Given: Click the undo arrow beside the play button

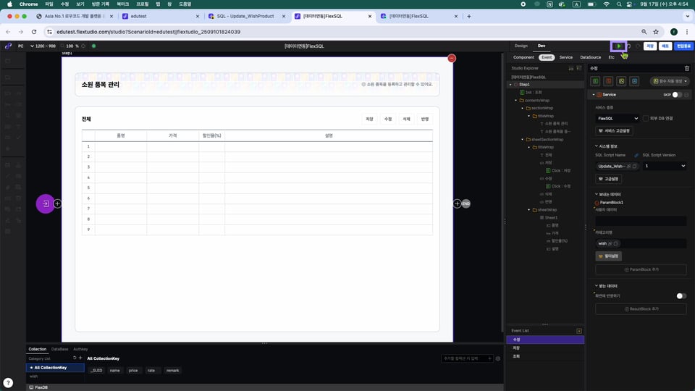Looking at the screenshot, I should [x=629, y=46].
